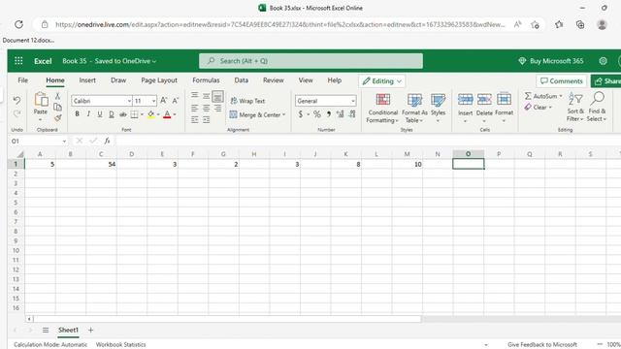The image size is (621, 349).
Task: Open the borders dropdown arrow
Action: [142, 114]
